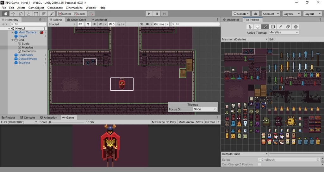The width and height of the screenshot is (324, 172).
Task: Activate the tile picker eyedropper tool
Action: (x=280, y=27)
